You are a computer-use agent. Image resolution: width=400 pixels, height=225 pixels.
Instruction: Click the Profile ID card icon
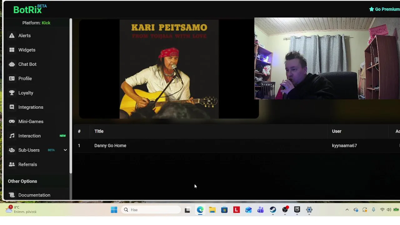(12, 79)
